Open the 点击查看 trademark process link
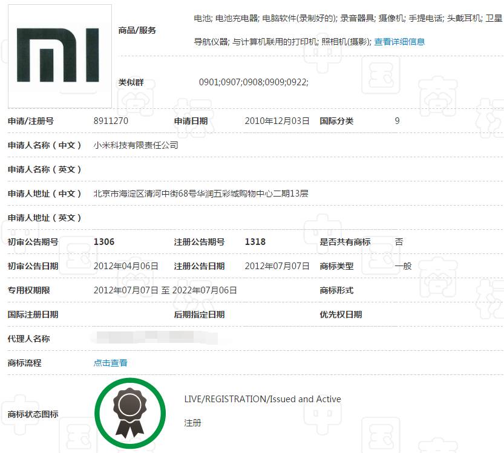This screenshot has width=504, height=453. pos(110,363)
